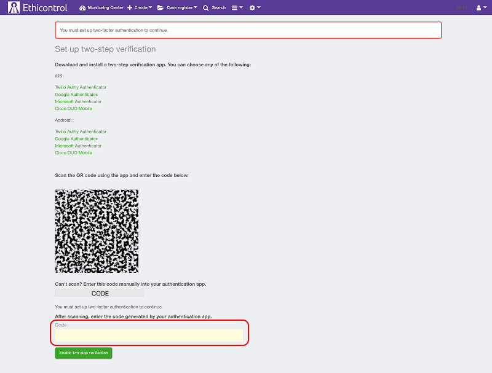Open Search from the navigation bar
The image size is (492, 373).
(x=214, y=7)
